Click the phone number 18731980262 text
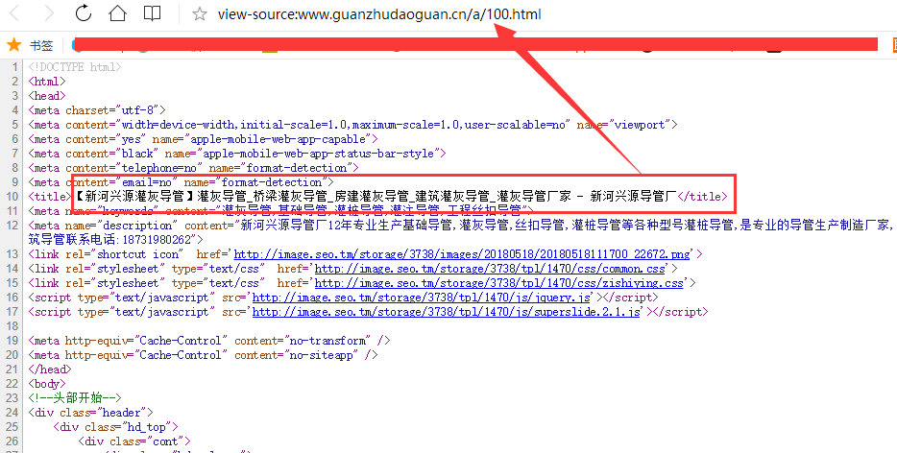 (156, 240)
